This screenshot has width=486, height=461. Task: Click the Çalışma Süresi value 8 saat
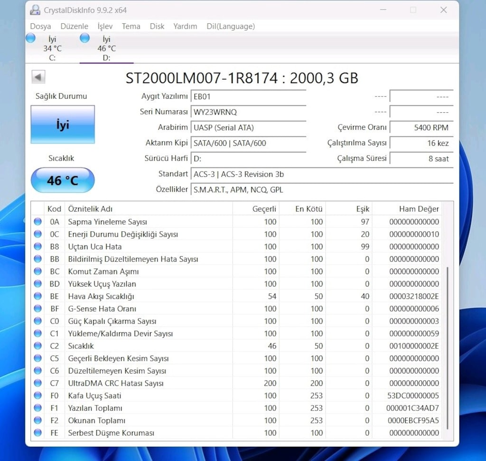(x=421, y=159)
